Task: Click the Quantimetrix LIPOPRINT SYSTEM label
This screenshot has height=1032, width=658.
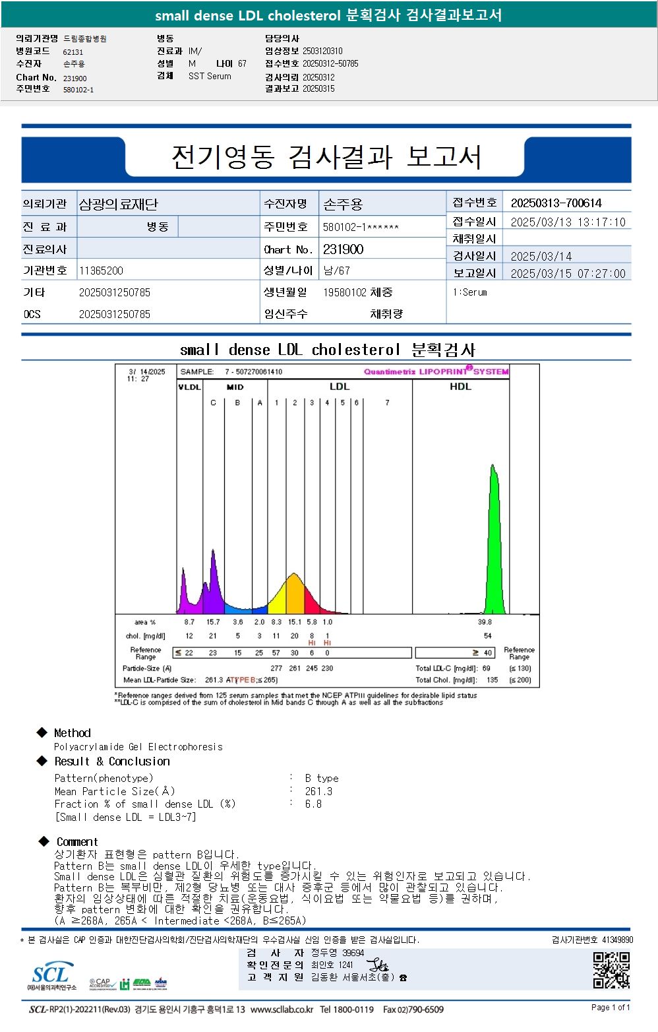Action: coord(436,371)
